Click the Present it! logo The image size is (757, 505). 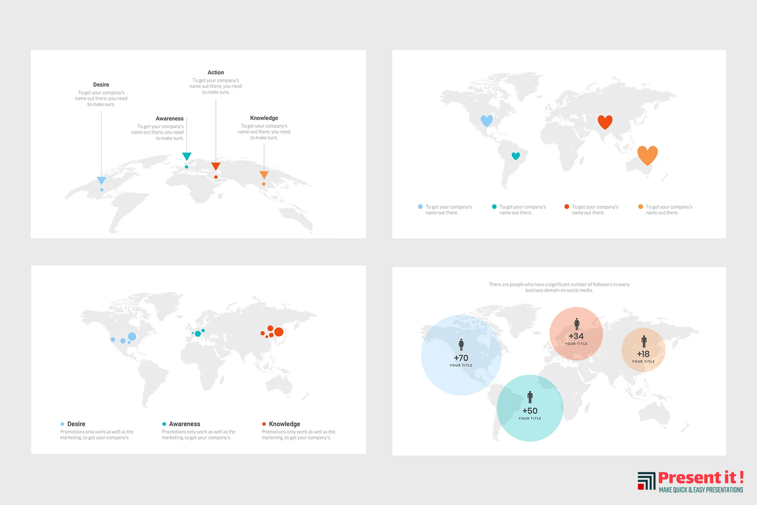tap(690, 481)
